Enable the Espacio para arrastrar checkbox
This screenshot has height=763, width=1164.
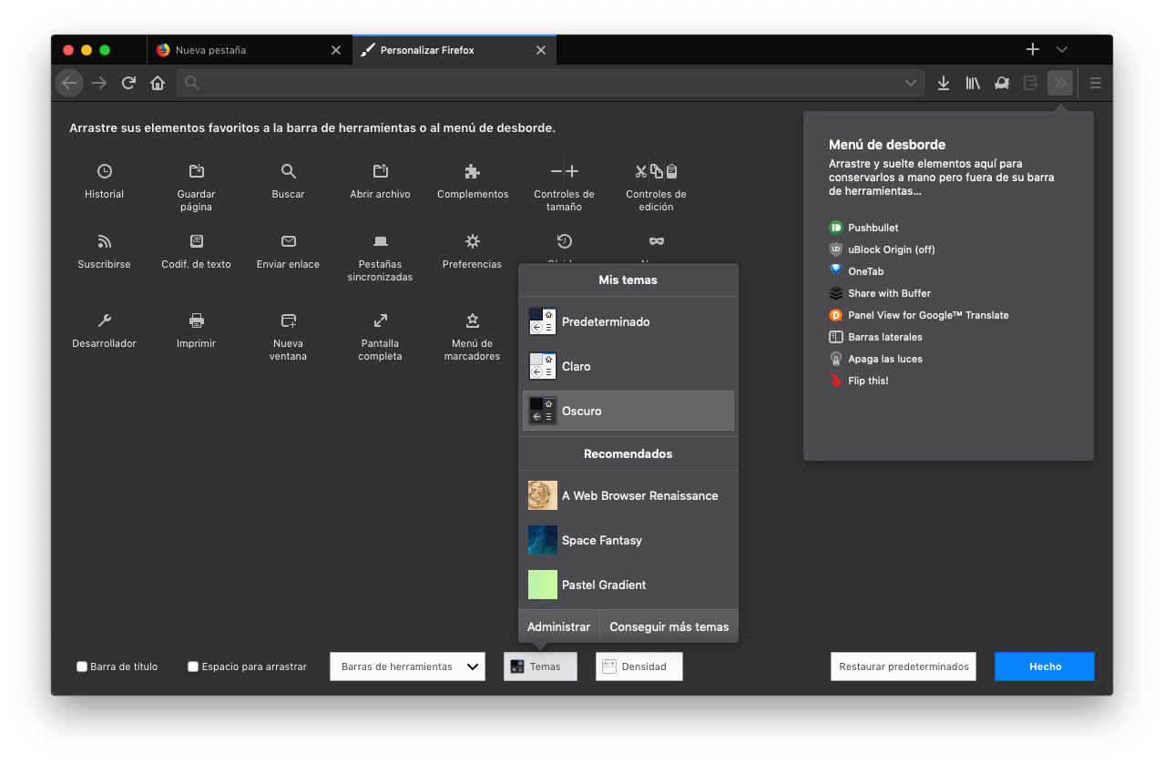click(193, 666)
